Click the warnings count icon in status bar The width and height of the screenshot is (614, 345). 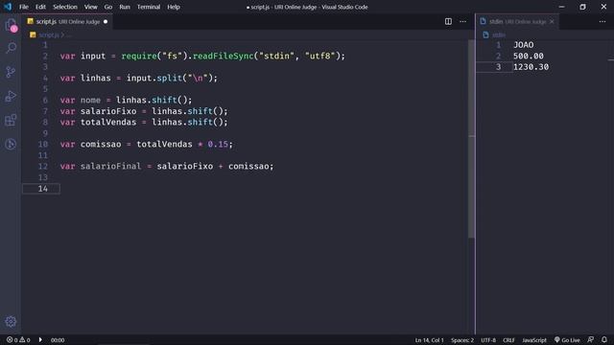(x=22, y=340)
